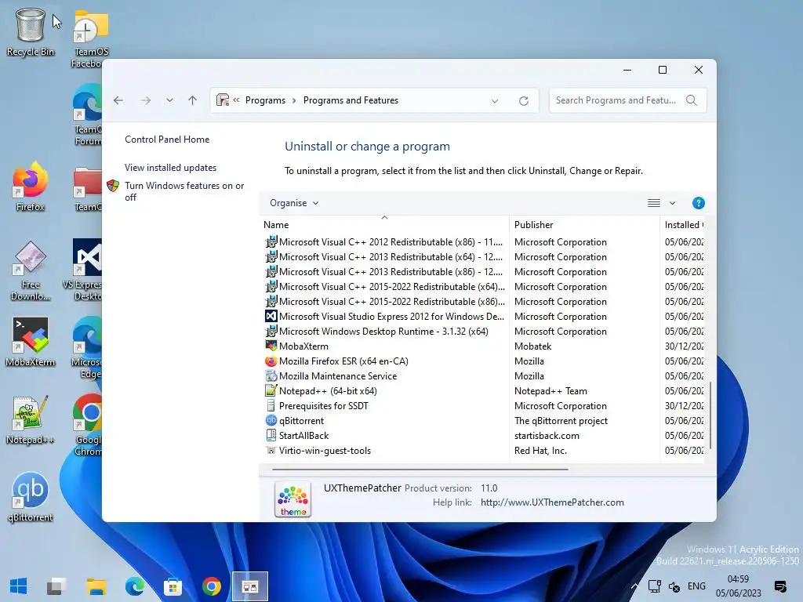Click the startisback.com publisher cell

pos(547,436)
